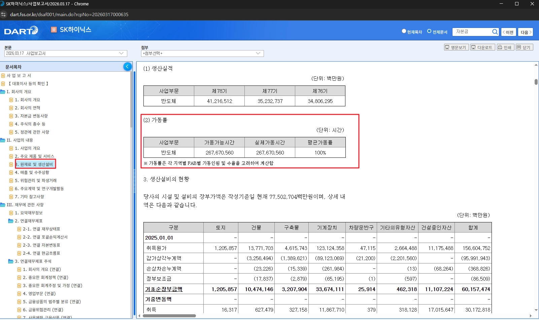
Task: Click the 이전 previous button
Action: point(508,32)
